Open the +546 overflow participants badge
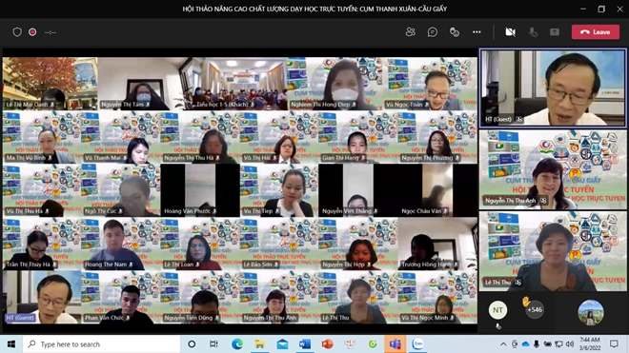 point(535,310)
